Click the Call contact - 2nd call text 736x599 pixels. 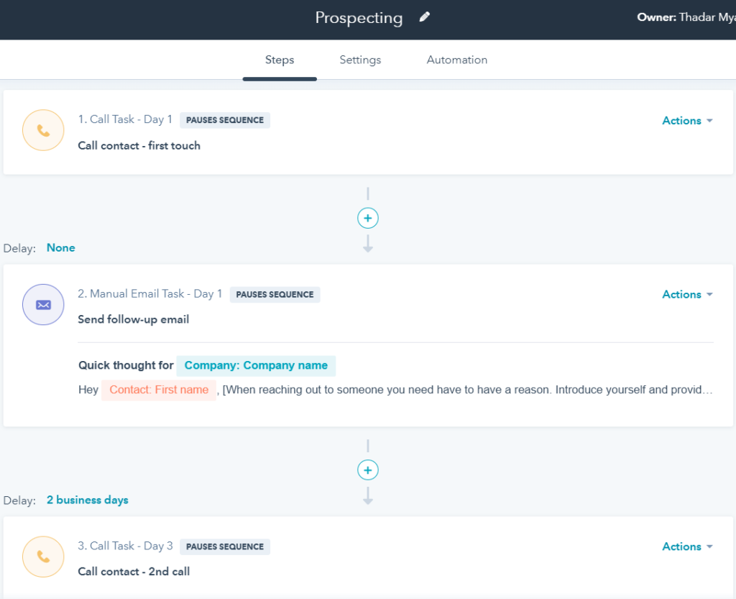(x=134, y=572)
